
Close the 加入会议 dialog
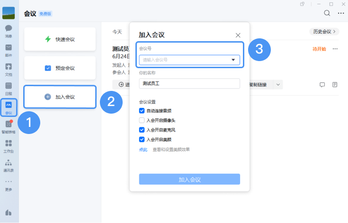click(x=238, y=35)
